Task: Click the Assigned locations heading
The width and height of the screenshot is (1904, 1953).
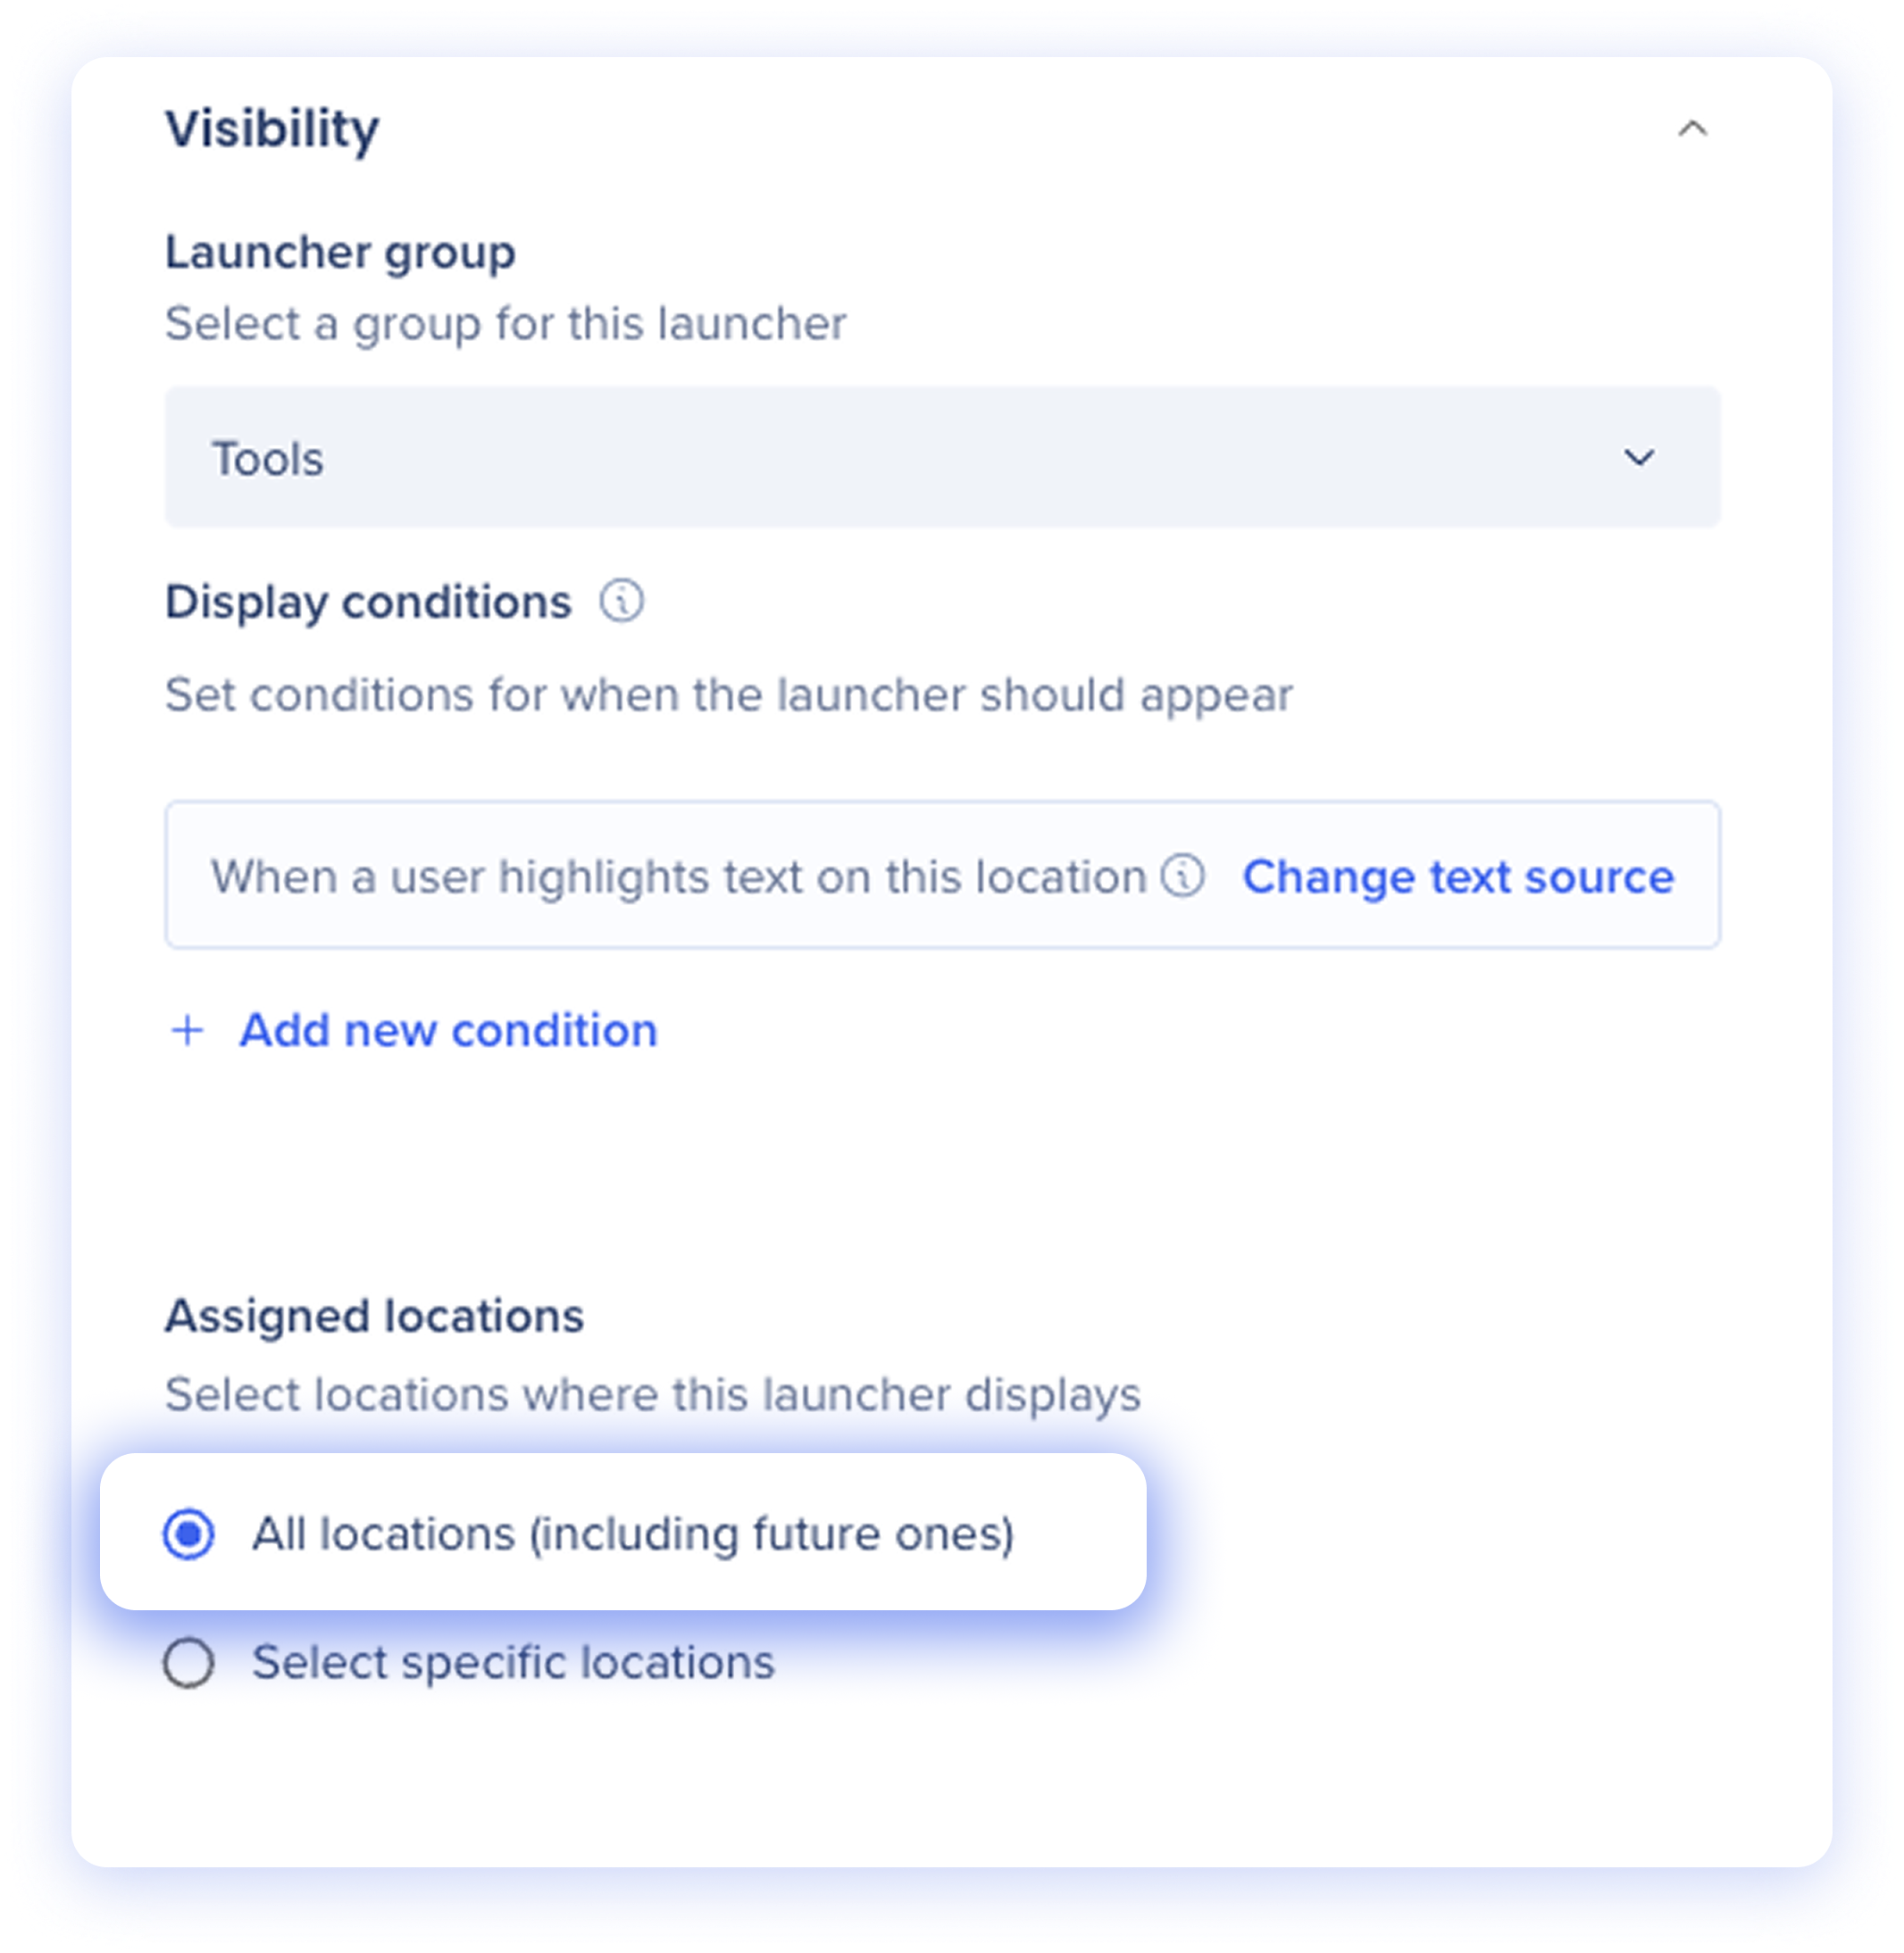Action: pos(374,1317)
